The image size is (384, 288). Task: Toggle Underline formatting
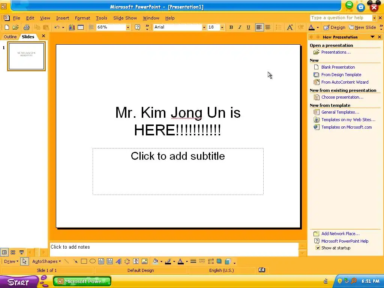tap(248, 27)
